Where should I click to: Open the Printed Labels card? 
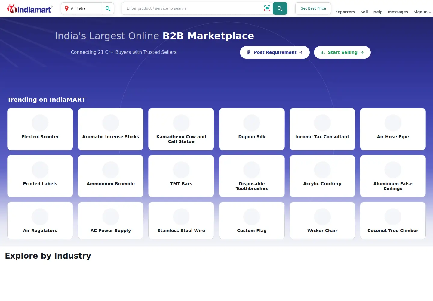(x=40, y=176)
